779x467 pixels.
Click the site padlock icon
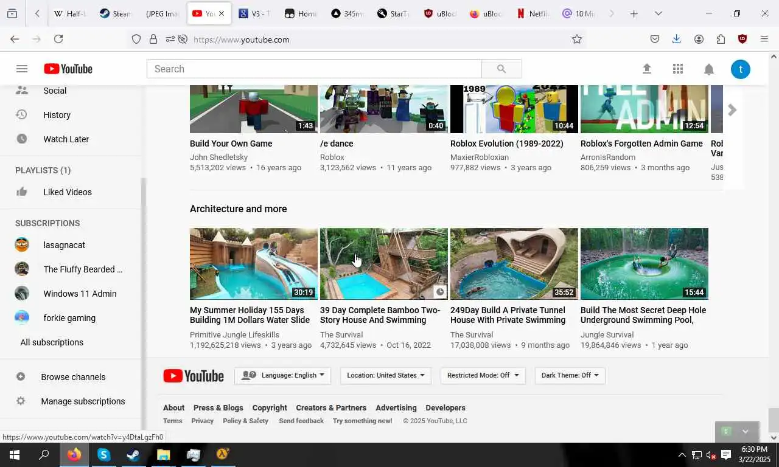coord(153,39)
